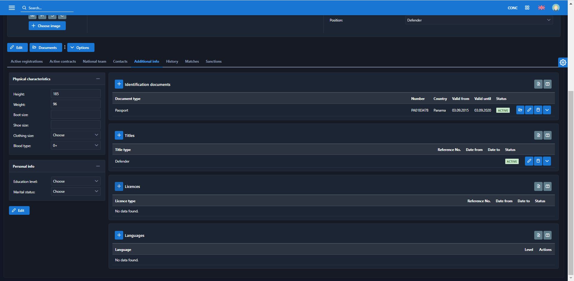Click the Choose image button

[47, 26]
